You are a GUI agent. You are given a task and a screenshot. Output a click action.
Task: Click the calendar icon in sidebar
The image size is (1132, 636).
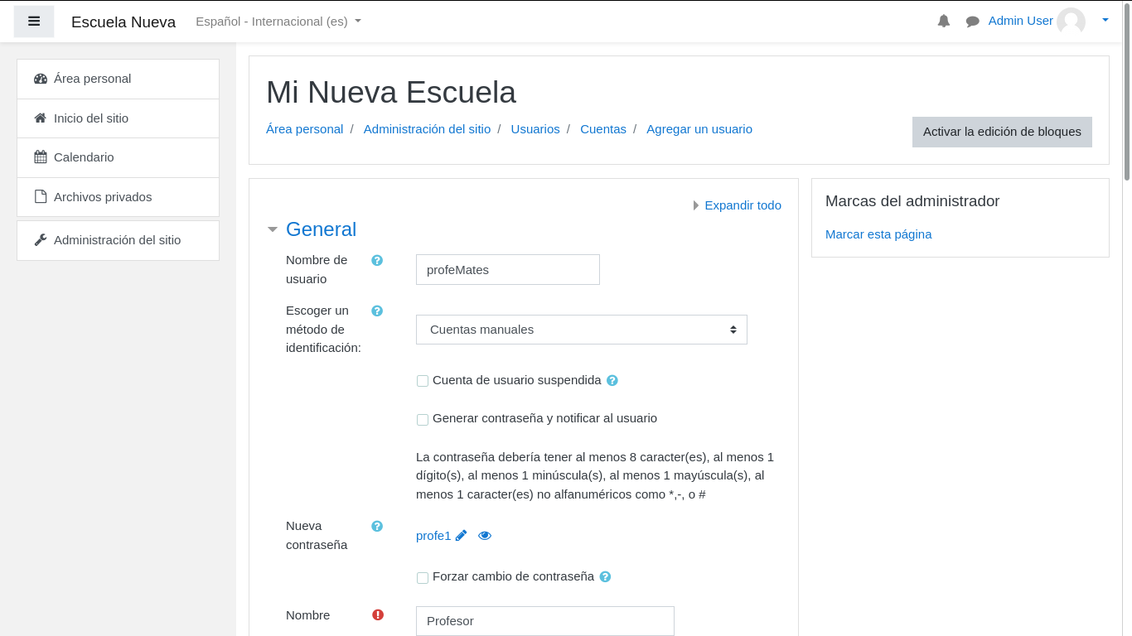[x=41, y=157]
